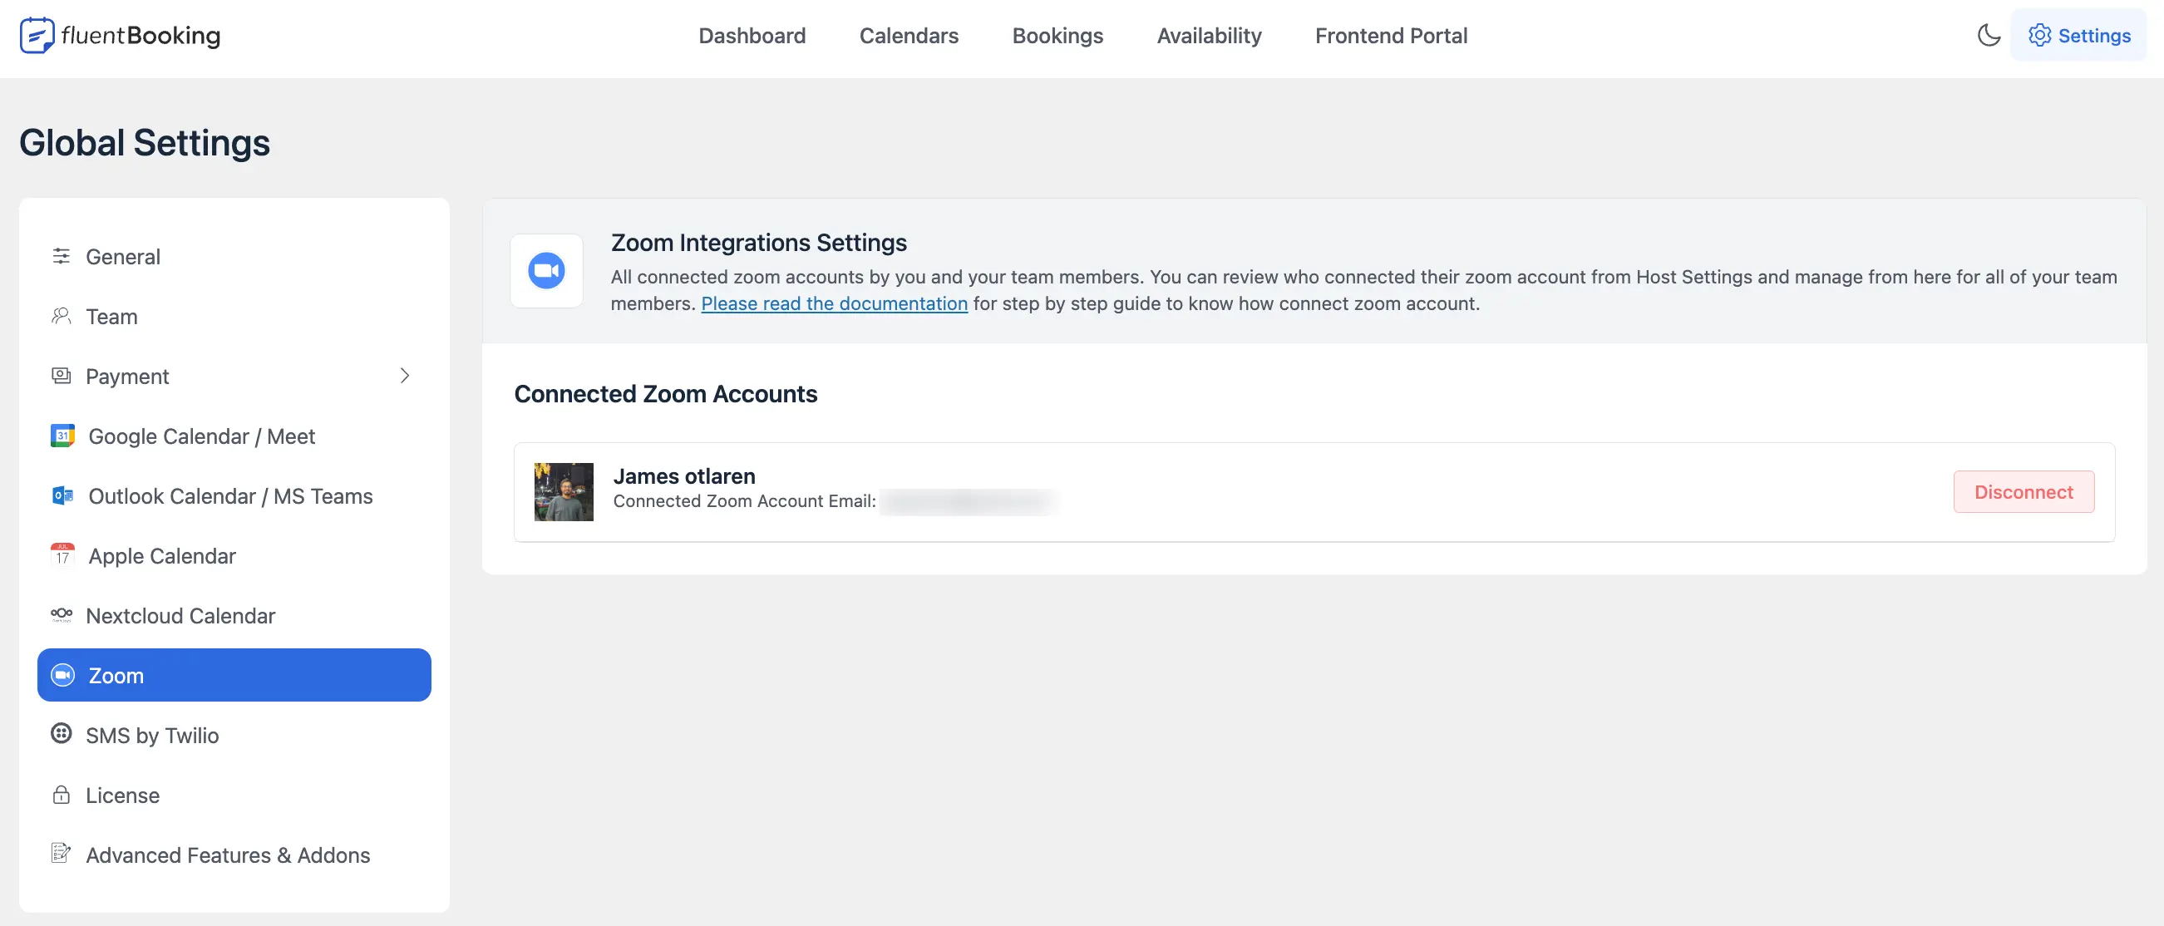Open Advanced Features & Addons
Image resolution: width=2164 pixels, height=926 pixels.
234,855
